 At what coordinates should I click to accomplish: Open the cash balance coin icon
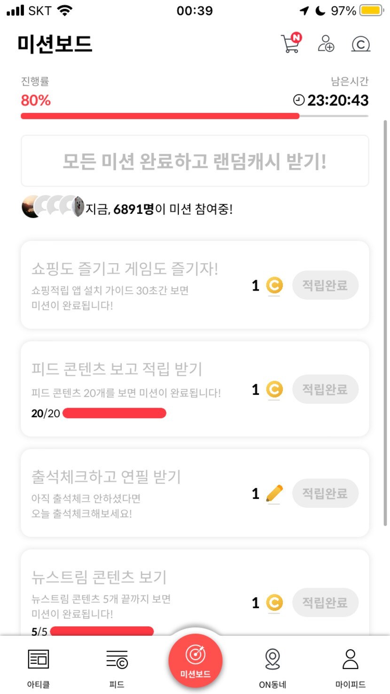pyautogui.click(x=361, y=44)
